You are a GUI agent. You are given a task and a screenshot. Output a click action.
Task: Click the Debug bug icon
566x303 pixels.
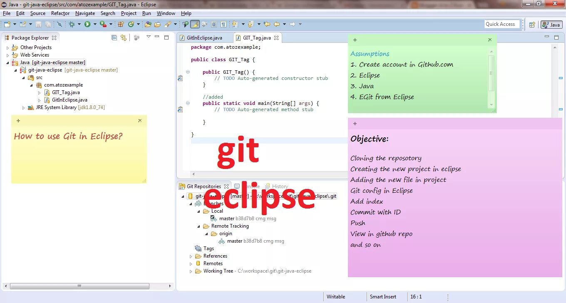pyautogui.click(x=72, y=24)
